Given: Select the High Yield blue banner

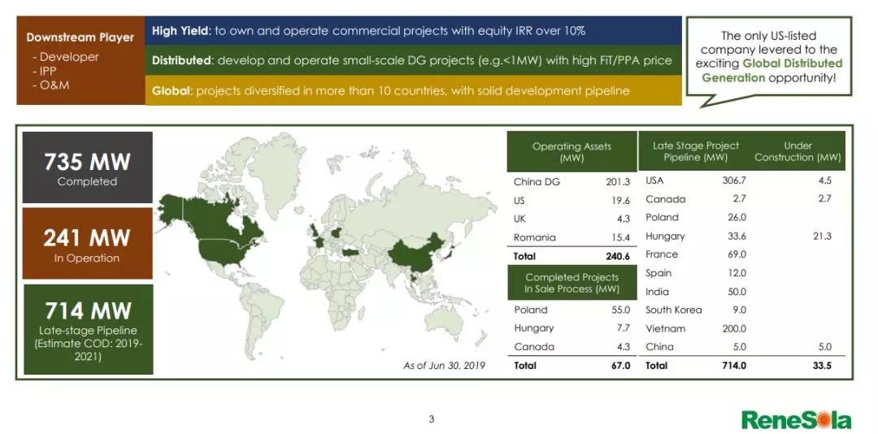Looking at the screenshot, I should click(413, 31).
